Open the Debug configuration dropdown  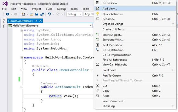pos(74,14)
